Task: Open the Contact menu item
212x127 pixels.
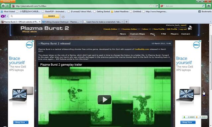Action: [x=185, y=34]
